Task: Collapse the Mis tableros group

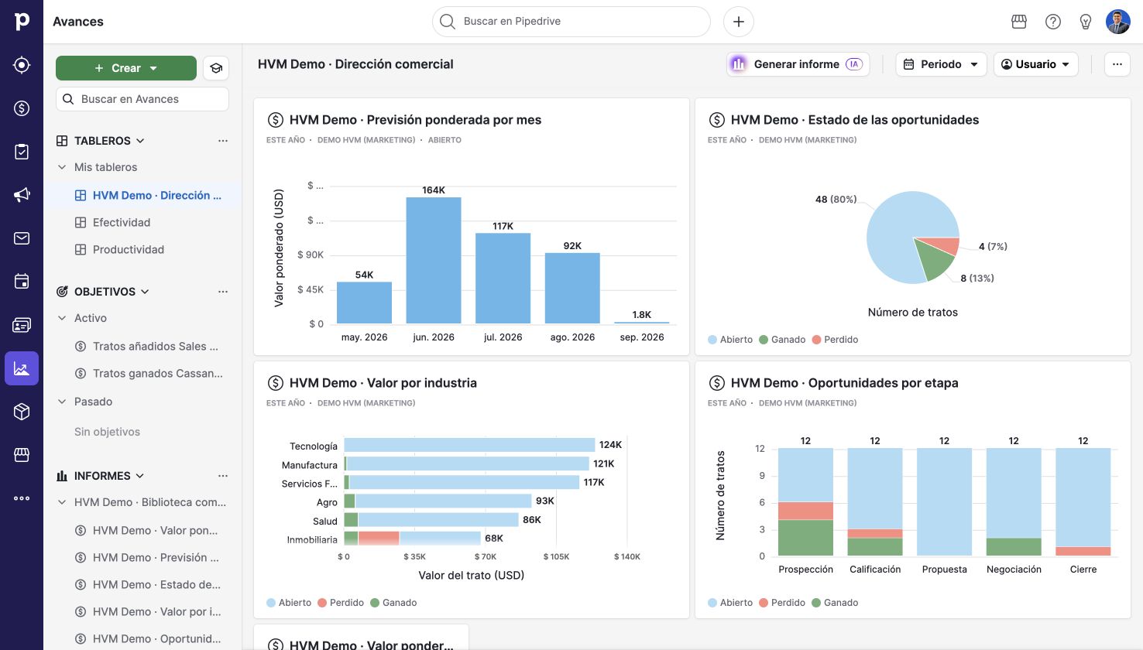Action: click(62, 167)
